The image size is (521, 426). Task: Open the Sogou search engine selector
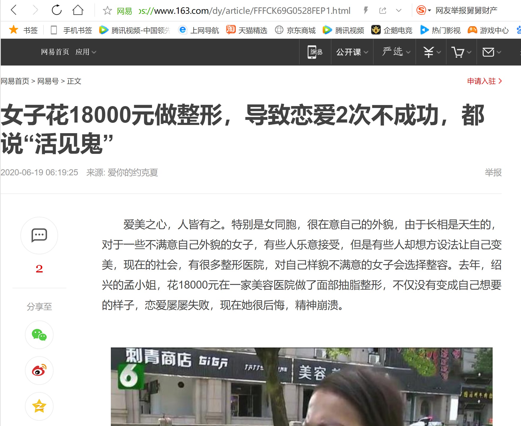(x=423, y=10)
